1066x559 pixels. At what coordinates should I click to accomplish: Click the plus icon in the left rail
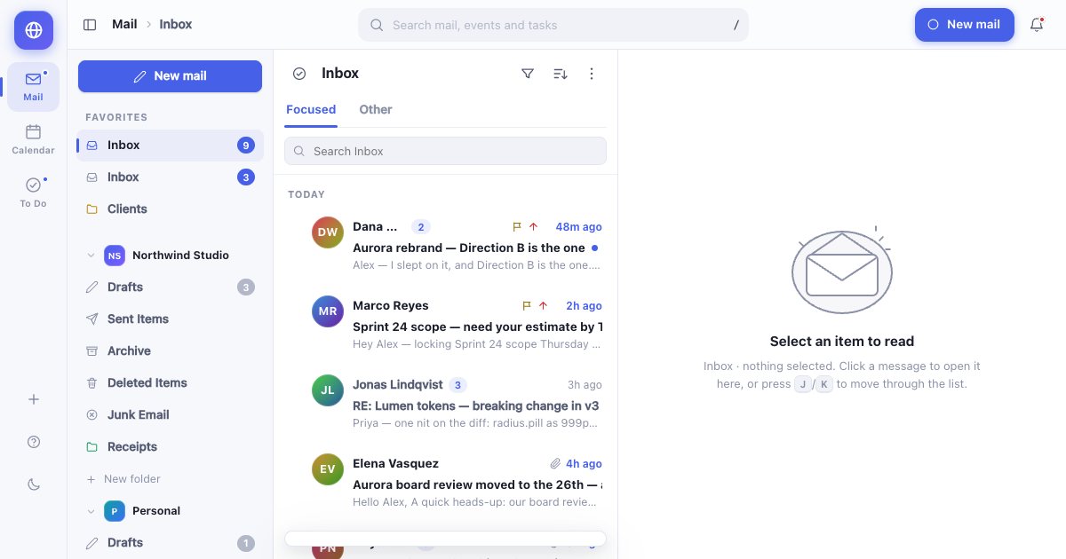pyautogui.click(x=34, y=399)
